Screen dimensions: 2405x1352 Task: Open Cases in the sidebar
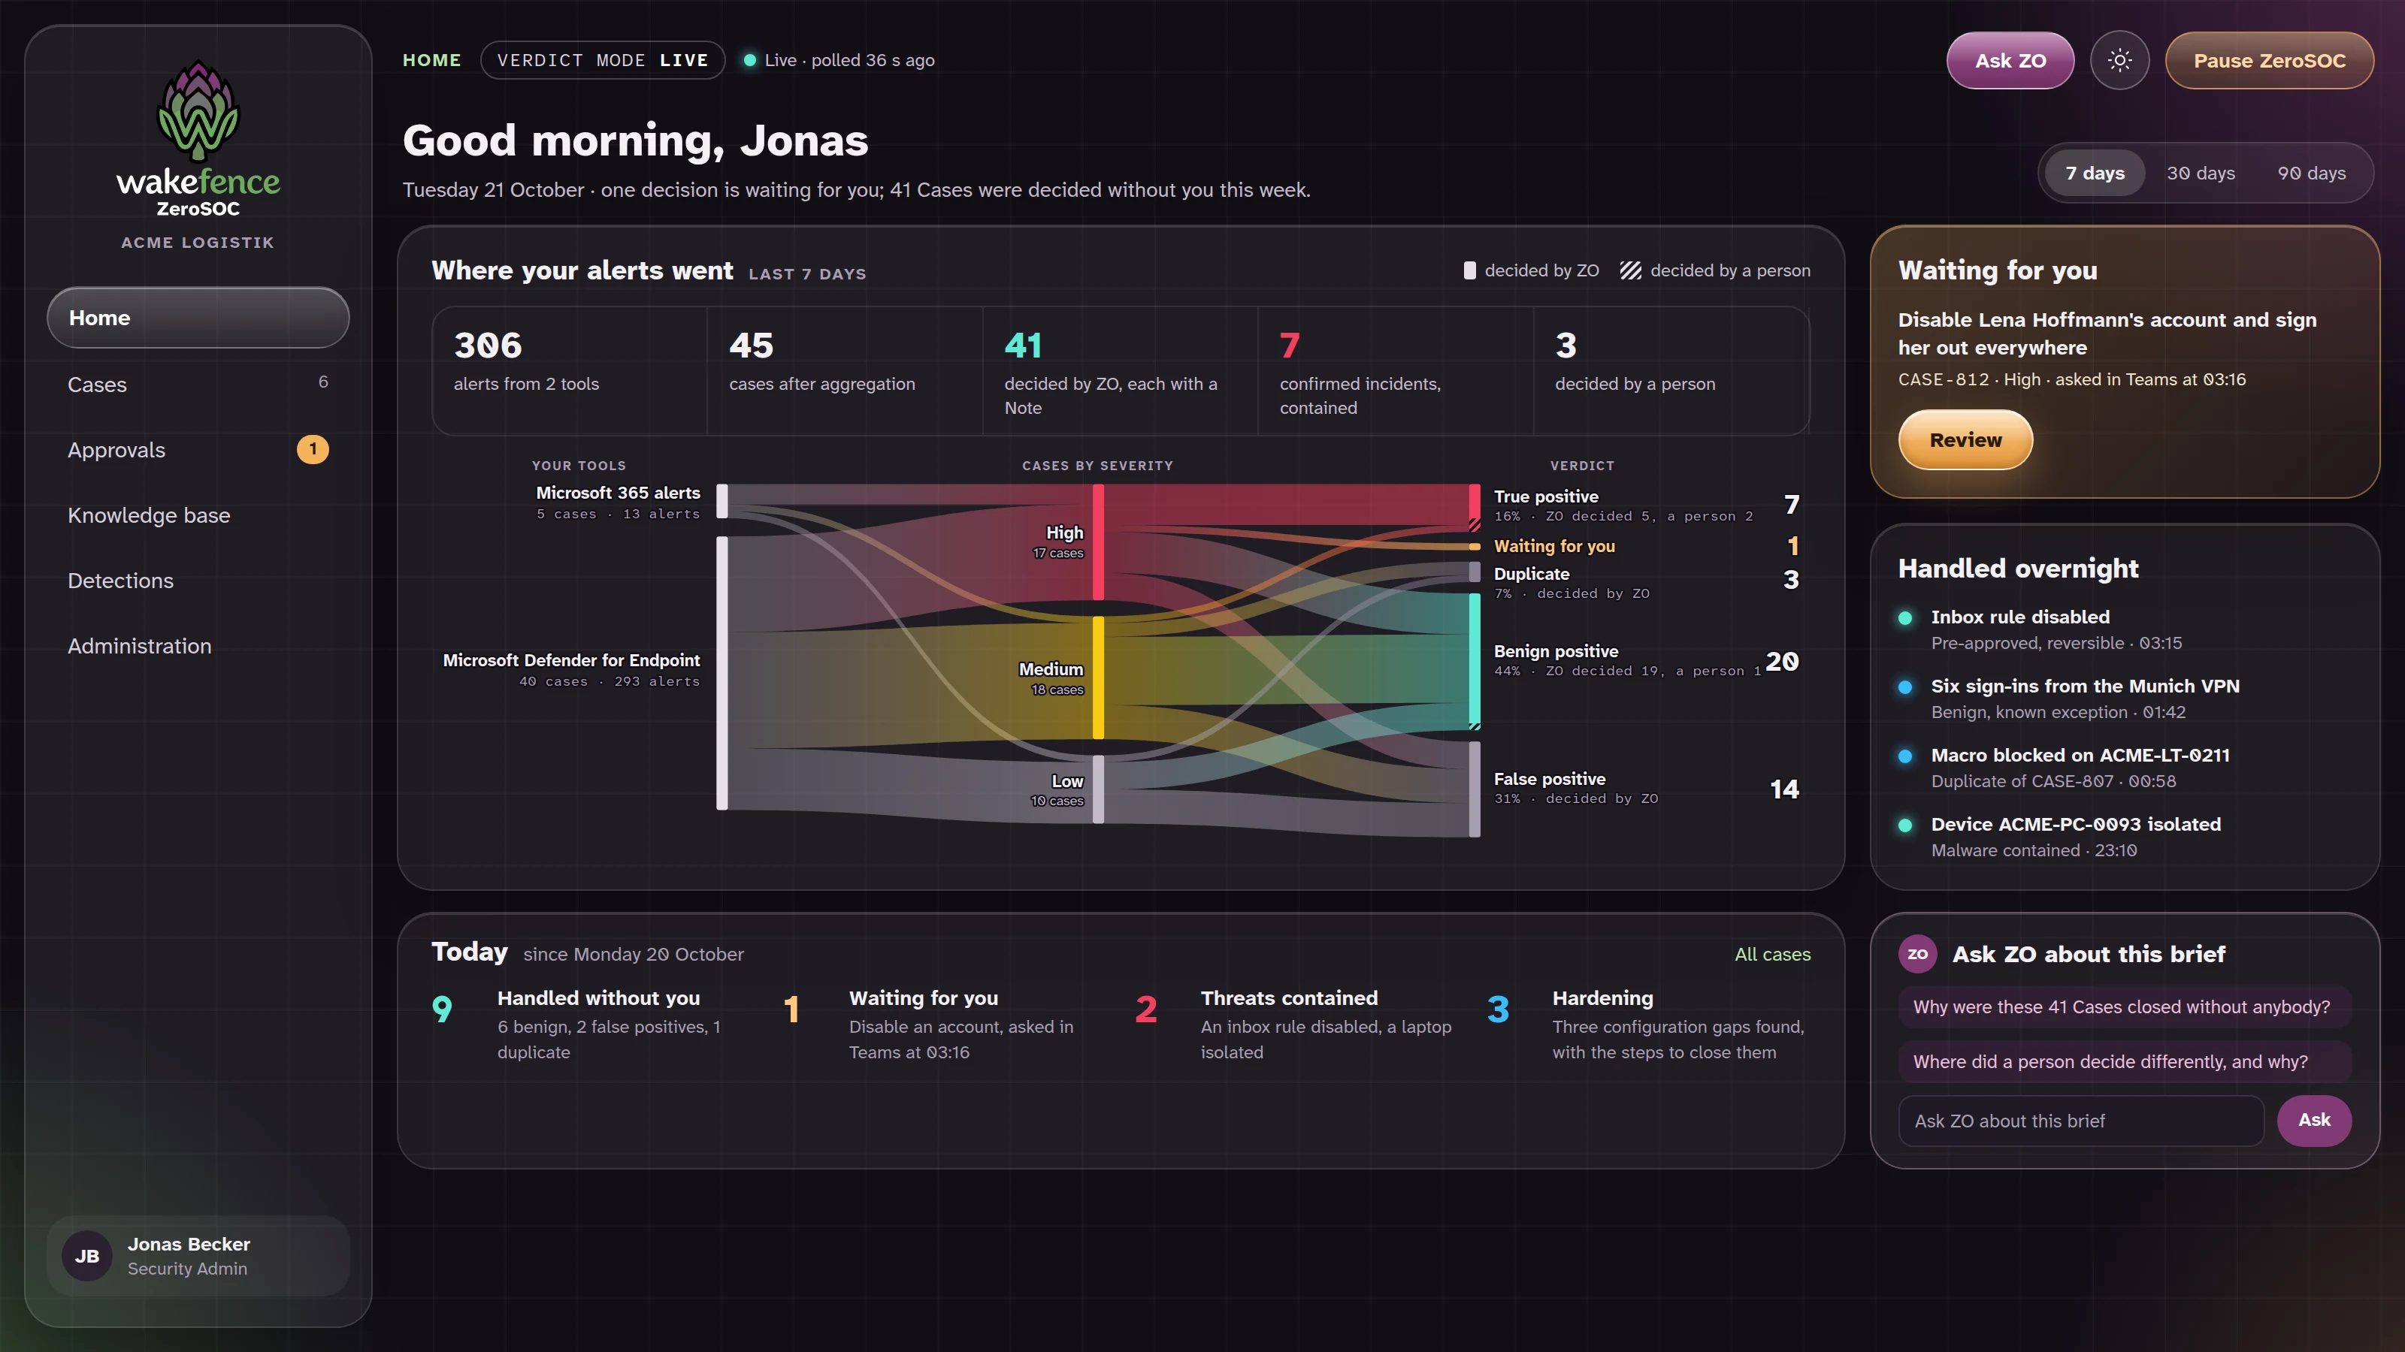198,384
